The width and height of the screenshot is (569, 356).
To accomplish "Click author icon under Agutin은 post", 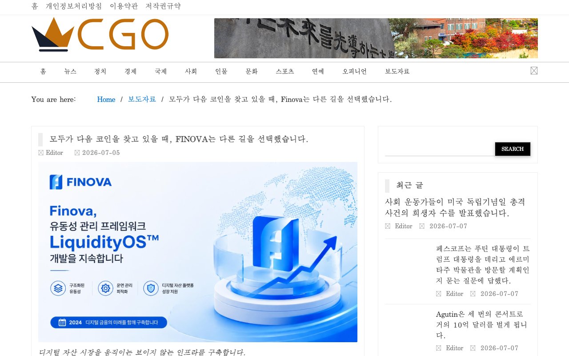I will click(439, 348).
